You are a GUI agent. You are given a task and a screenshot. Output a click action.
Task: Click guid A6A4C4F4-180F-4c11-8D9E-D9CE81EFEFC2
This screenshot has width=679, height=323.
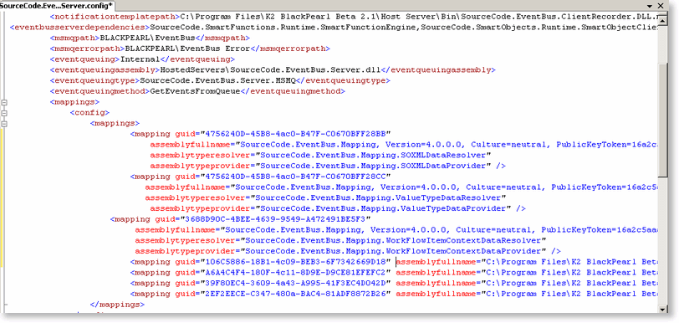pos(296,272)
